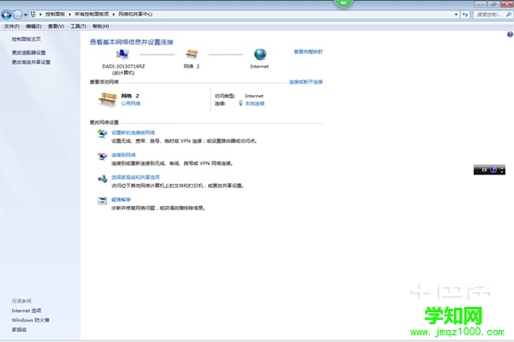Go to 控制面板主页 in the sidebar
514x342 pixels.
[27, 39]
